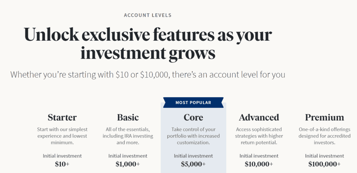Select the $5,000+ Core investment amount
357x173 pixels.
pos(193,164)
